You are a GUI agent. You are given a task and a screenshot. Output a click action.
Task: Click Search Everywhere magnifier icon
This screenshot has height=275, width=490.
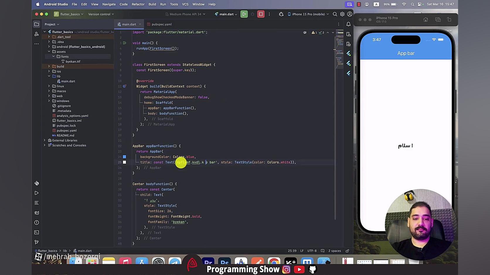click(335, 14)
